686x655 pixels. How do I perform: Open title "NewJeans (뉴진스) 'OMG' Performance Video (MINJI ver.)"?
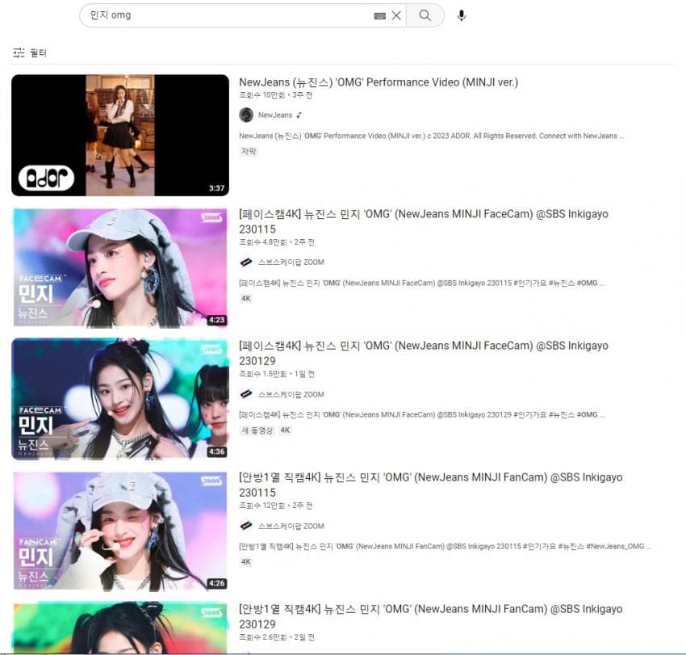[379, 82]
